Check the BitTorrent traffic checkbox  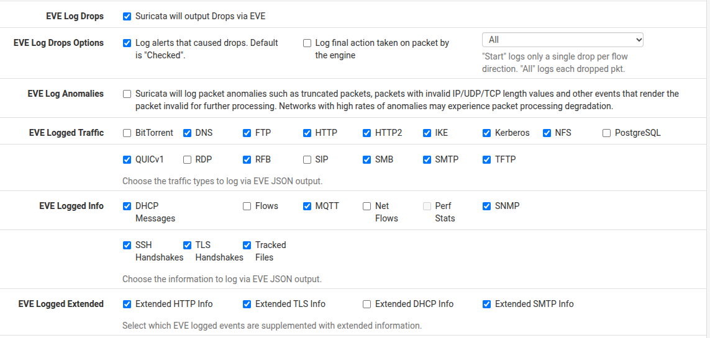coord(127,133)
